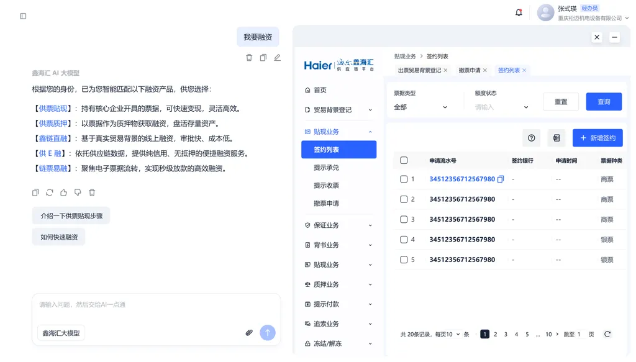Click the paperclip attachment icon

[249, 333]
